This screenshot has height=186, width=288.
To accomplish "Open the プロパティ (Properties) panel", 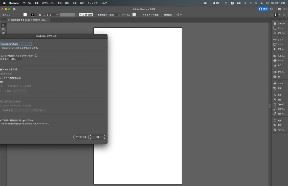I will point(279,33).
